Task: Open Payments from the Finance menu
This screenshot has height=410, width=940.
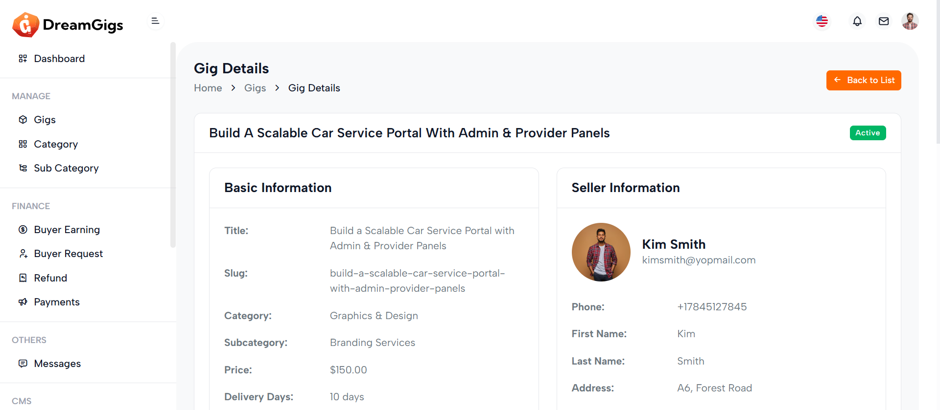Action: pyautogui.click(x=57, y=302)
